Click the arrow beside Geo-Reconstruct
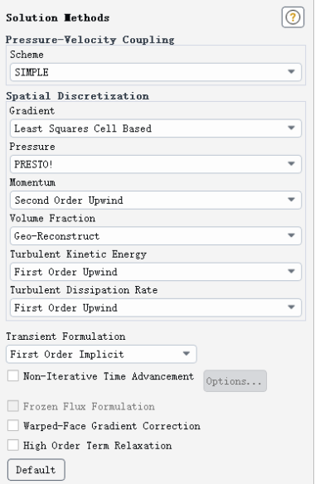The image size is (315, 484). (x=291, y=235)
